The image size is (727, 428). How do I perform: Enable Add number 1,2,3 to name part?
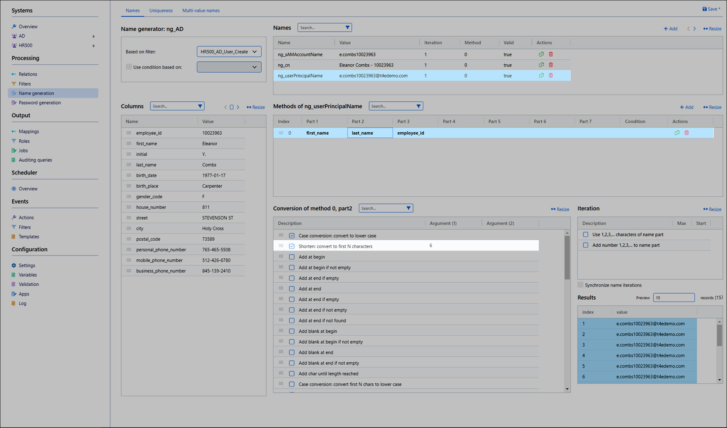585,245
